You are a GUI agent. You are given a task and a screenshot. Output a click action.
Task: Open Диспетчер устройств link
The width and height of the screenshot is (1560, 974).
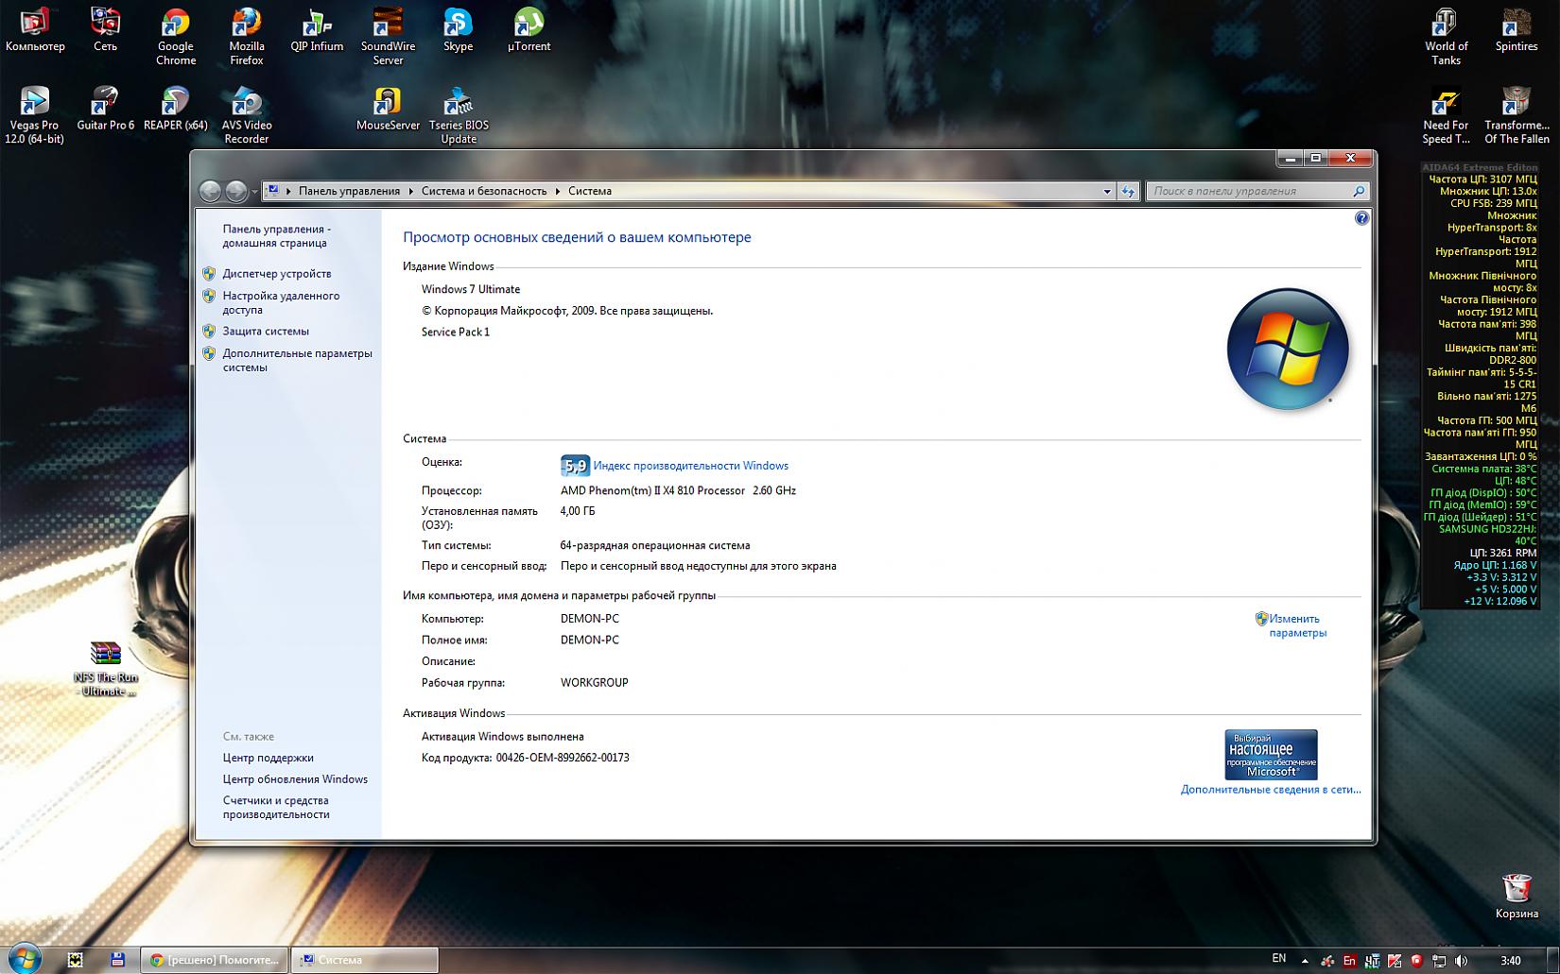[x=277, y=274]
